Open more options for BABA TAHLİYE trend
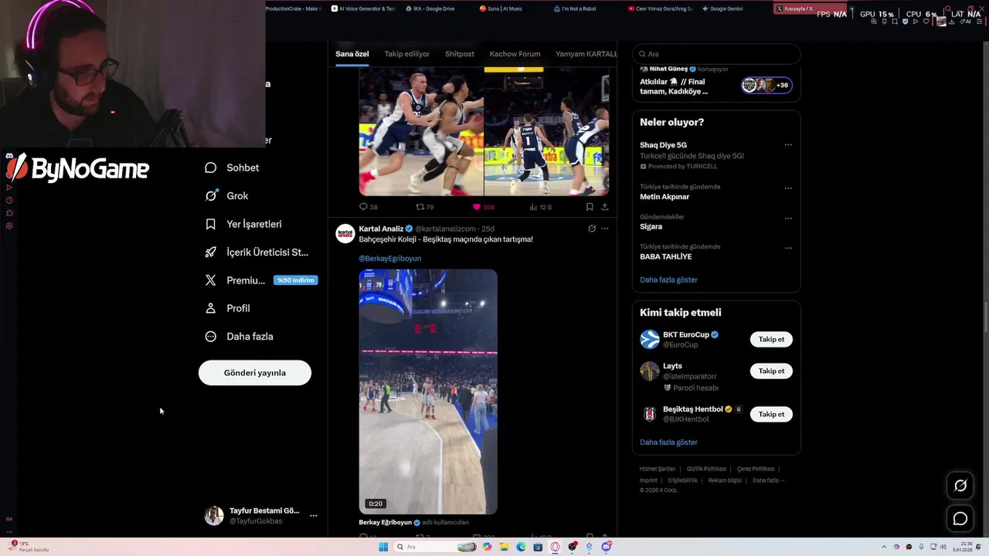 [788, 249]
